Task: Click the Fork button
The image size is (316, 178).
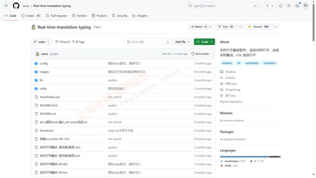Action: click(226, 27)
